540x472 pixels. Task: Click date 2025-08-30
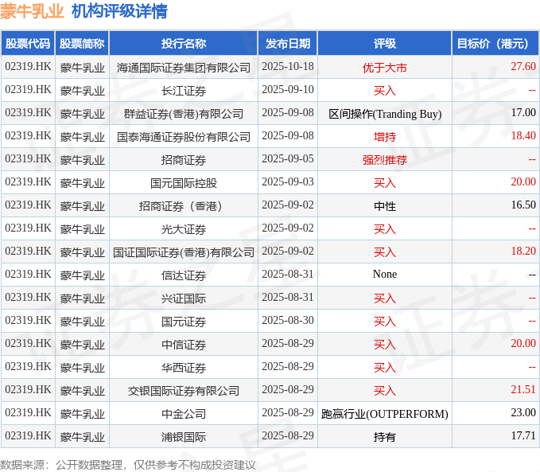[288, 320]
